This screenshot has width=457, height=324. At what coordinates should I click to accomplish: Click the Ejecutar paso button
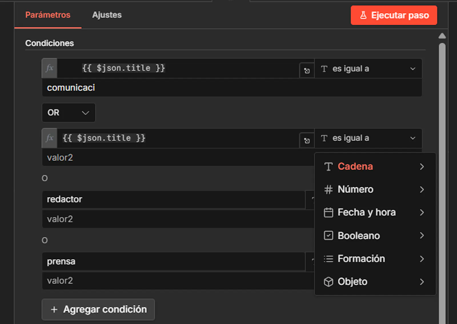click(394, 15)
